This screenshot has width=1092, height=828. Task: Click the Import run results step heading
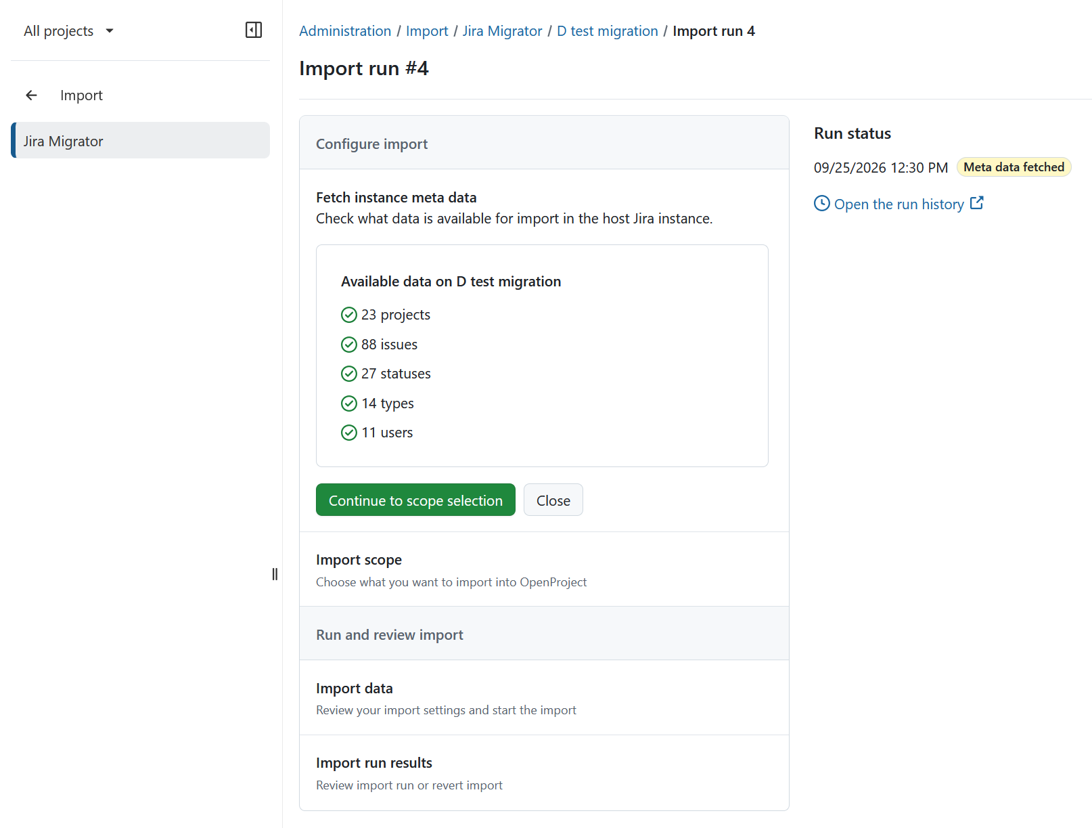pos(373,763)
